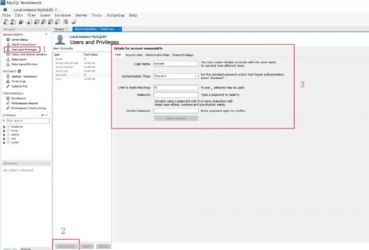
Task: Expand the world schema
Action: pyautogui.click(x=4, y=143)
